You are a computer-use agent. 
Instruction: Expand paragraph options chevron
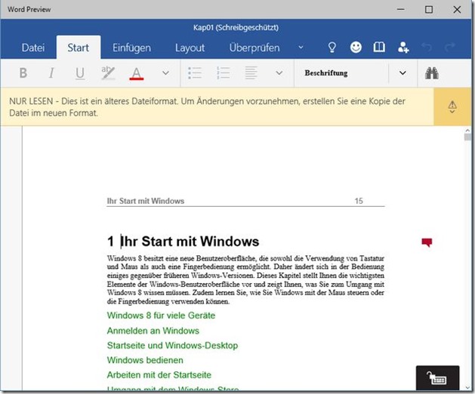click(279, 73)
